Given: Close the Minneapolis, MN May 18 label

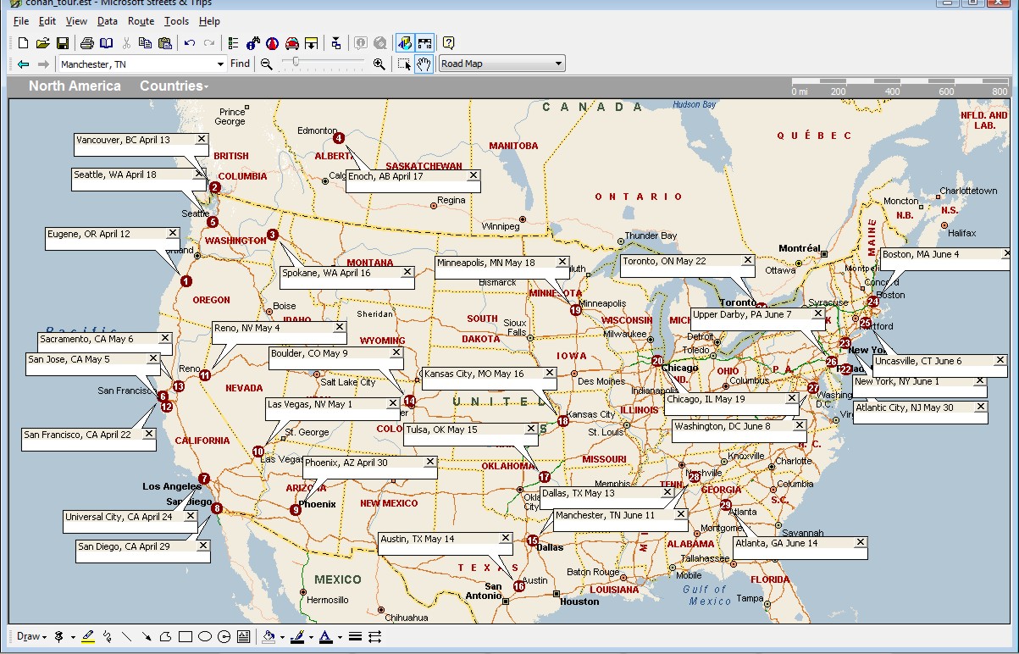Looking at the screenshot, I should (562, 262).
